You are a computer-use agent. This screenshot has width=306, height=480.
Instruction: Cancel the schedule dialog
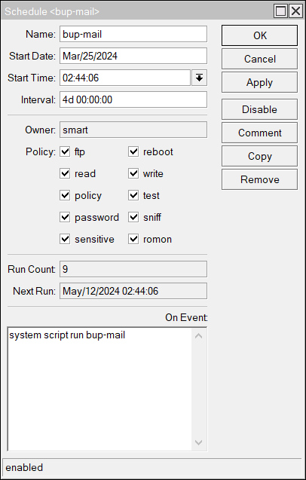click(259, 59)
